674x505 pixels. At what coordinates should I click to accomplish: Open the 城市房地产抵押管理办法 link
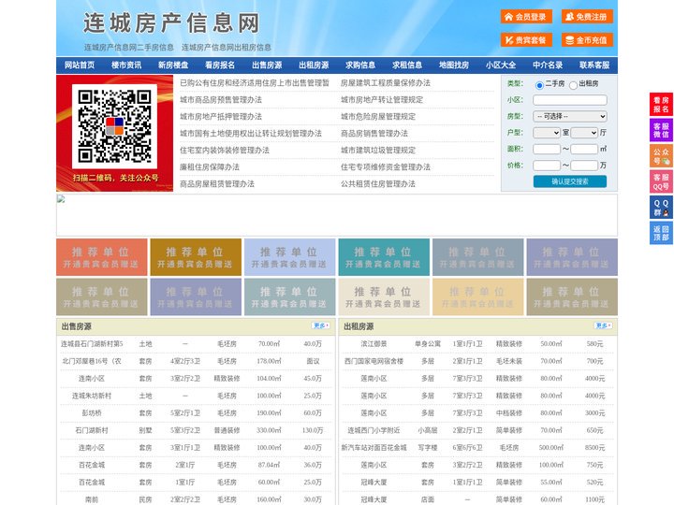coord(221,116)
